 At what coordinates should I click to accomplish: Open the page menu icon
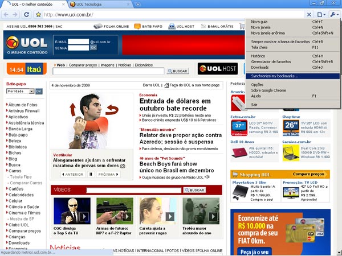pos(321,15)
